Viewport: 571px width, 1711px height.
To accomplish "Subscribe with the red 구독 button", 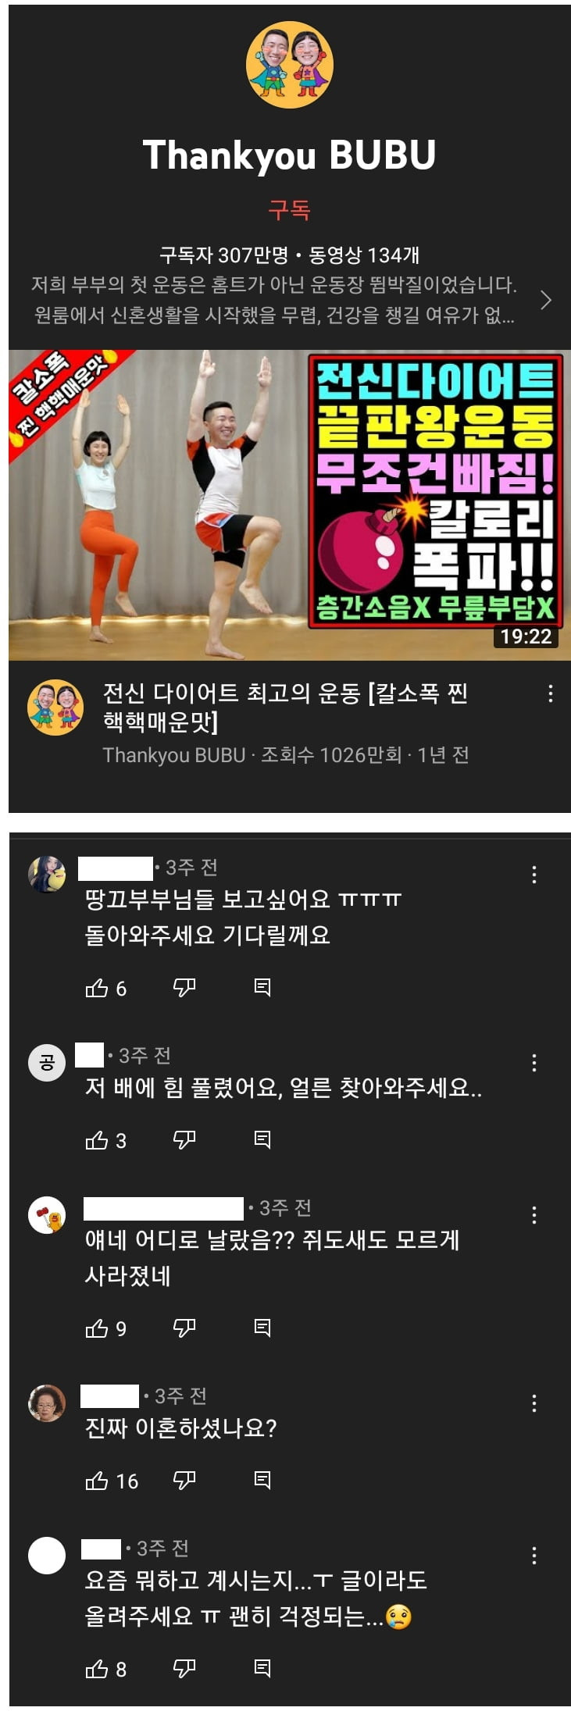I will (289, 209).
